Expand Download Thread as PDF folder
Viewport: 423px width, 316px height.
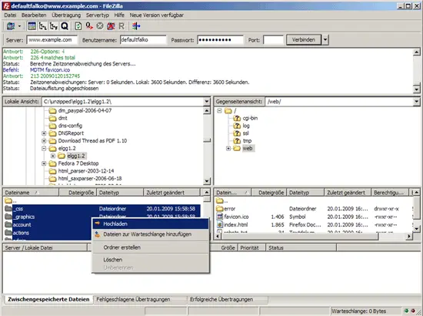coord(44,141)
